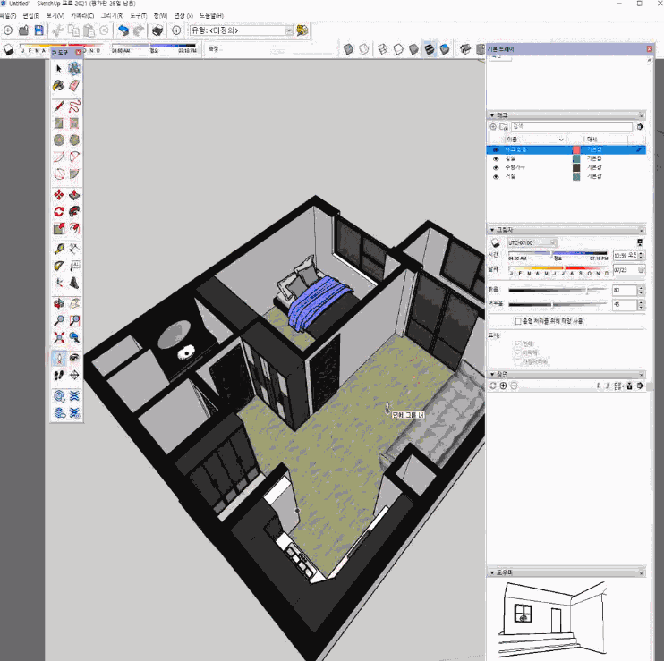Viewport: 664px width, 661px height.
Task: Select the pink Eraser tool
Action: pos(74,86)
